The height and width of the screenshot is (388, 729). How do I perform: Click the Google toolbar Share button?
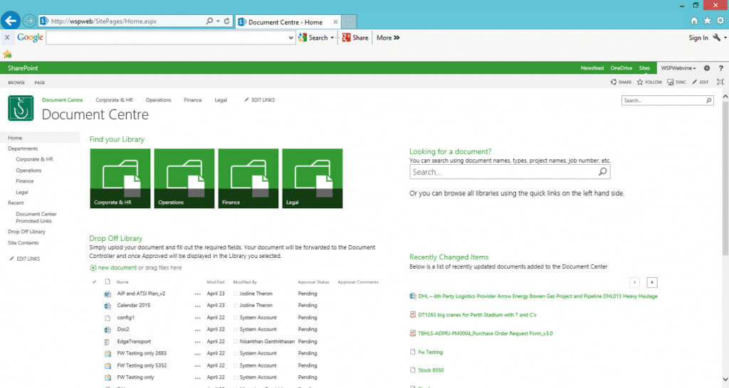pyautogui.click(x=355, y=38)
